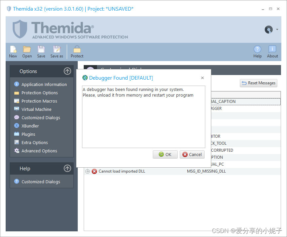Viewport: 287px width, 237px height.
Task: Select the row ending in CK_TOOL
Action: [x=245, y=143]
